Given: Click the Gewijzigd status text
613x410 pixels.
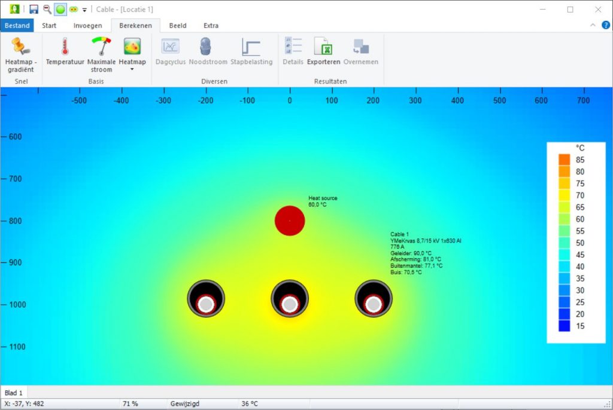Looking at the screenshot, I should point(185,404).
